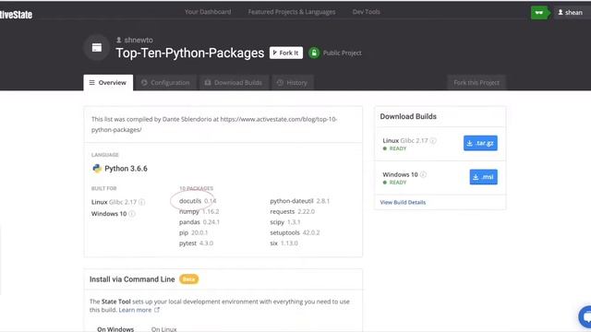Click the Windows 10 READY status
This screenshot has height=332, width=591.
(x=394, y=183)
